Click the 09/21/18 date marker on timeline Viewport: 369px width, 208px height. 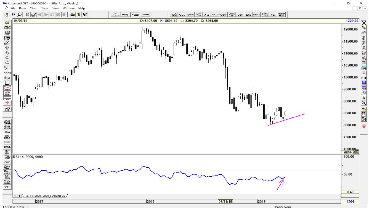(x=225, y=201)
